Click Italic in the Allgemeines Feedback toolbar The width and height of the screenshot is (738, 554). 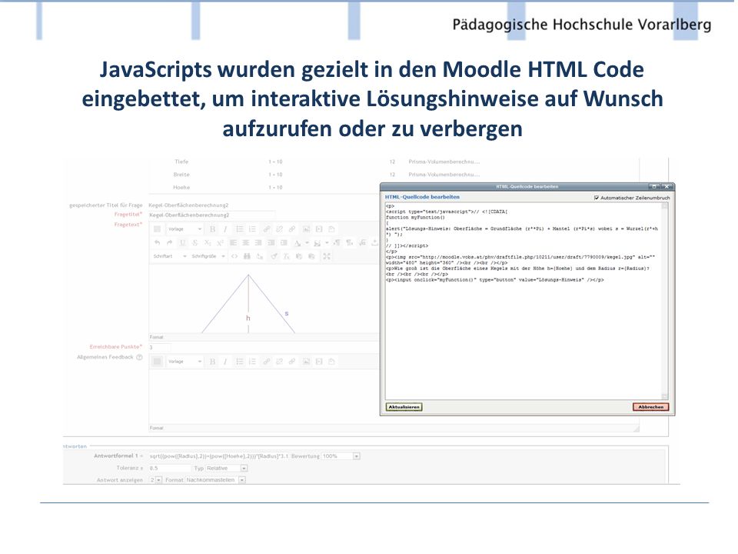click(225, 362)
